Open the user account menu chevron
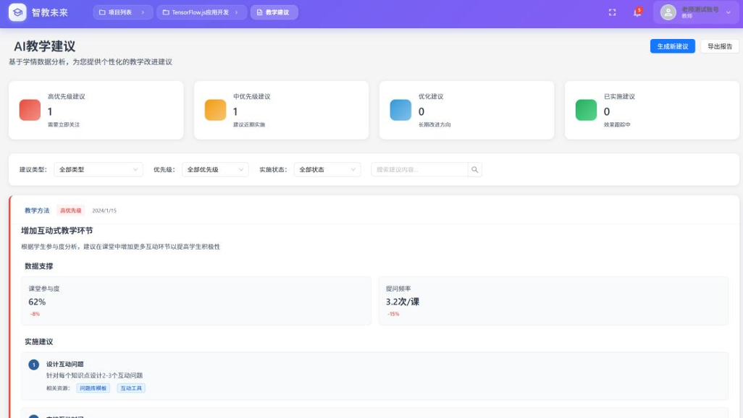The image size is (743, 418). pos(729,12)
